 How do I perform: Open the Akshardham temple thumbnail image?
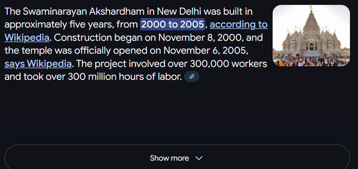(311, 36)
